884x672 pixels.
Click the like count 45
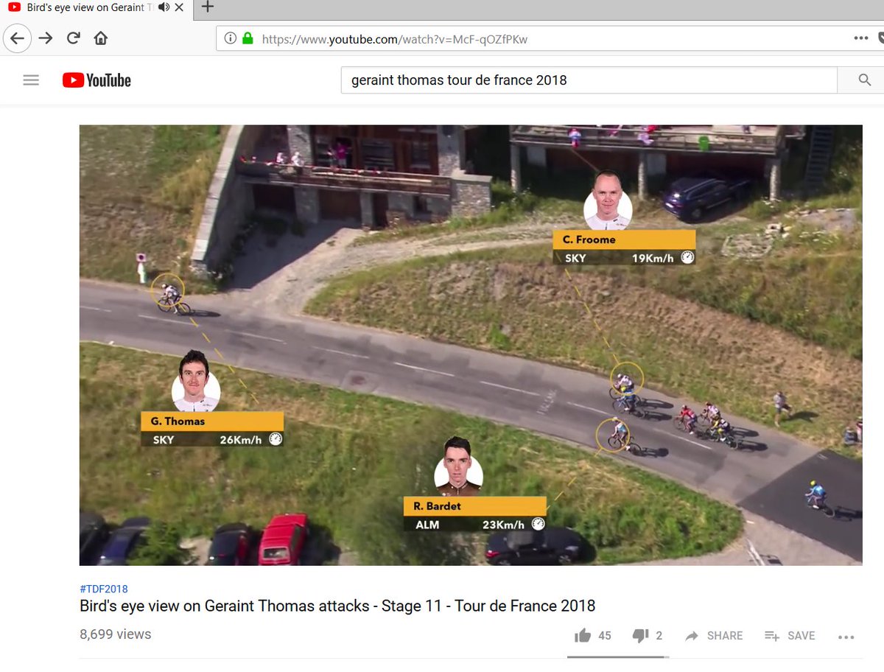point(605,635)
